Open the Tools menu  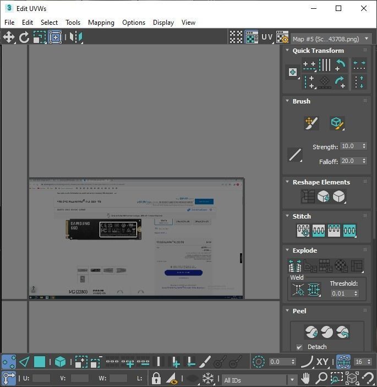pyautogui.click(x=73, y=23)
